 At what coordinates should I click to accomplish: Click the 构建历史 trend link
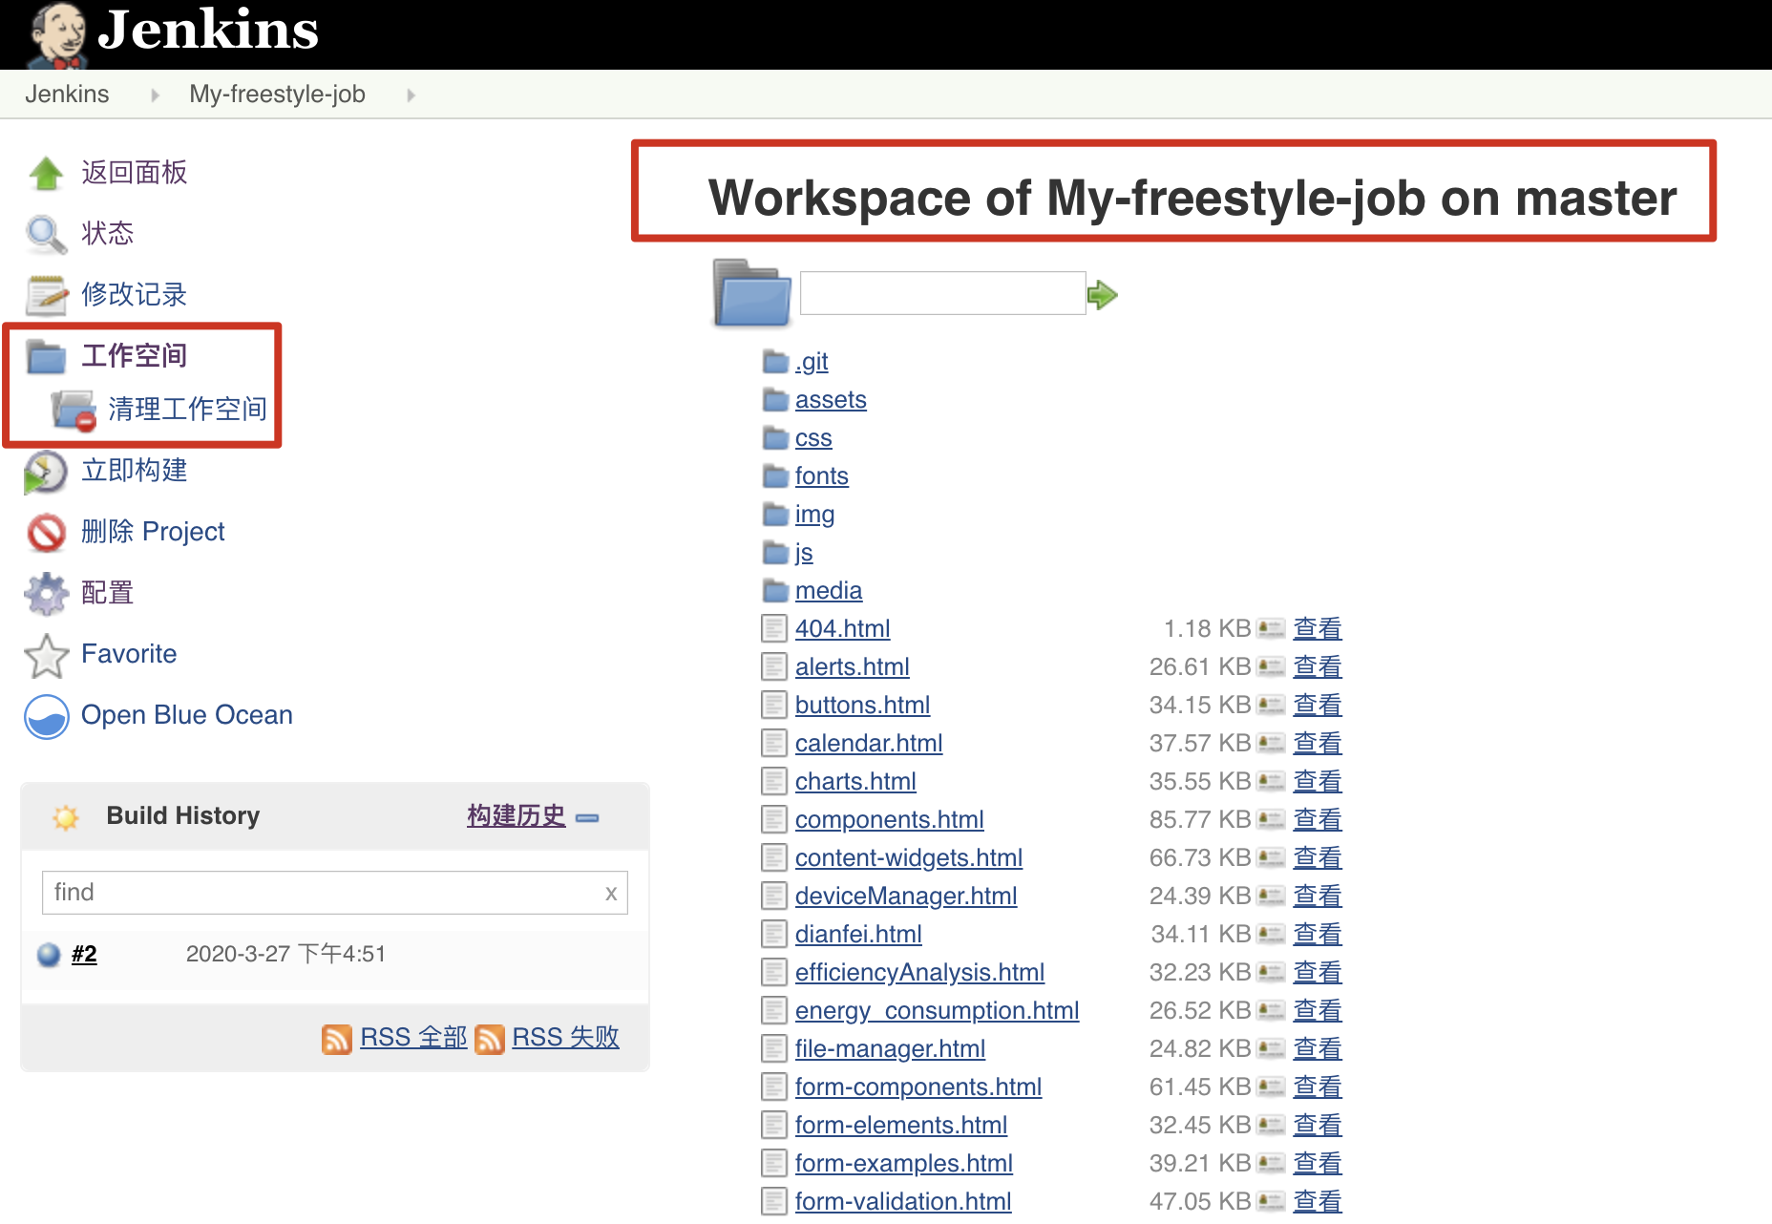click(x=517, y=815)
